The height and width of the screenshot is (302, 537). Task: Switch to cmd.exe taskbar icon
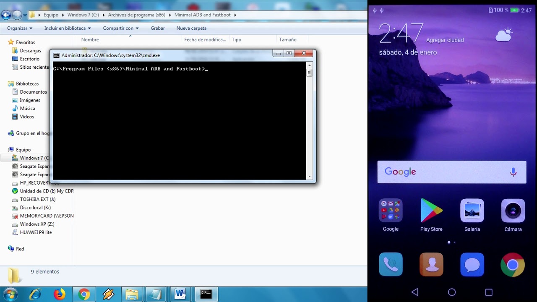206,294
